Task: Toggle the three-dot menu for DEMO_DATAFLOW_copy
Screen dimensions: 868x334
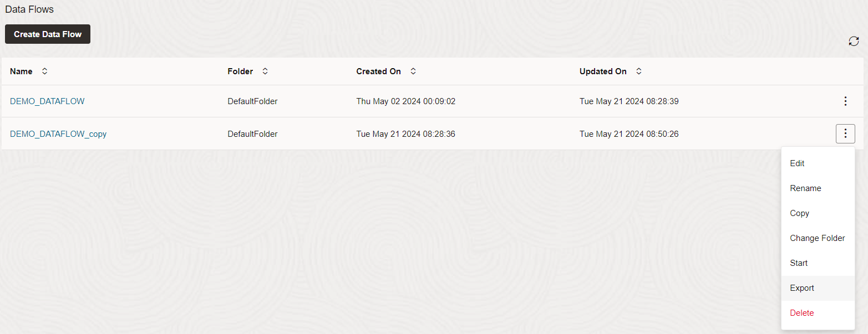Action: pyautogui.click(x=845, y=133)
